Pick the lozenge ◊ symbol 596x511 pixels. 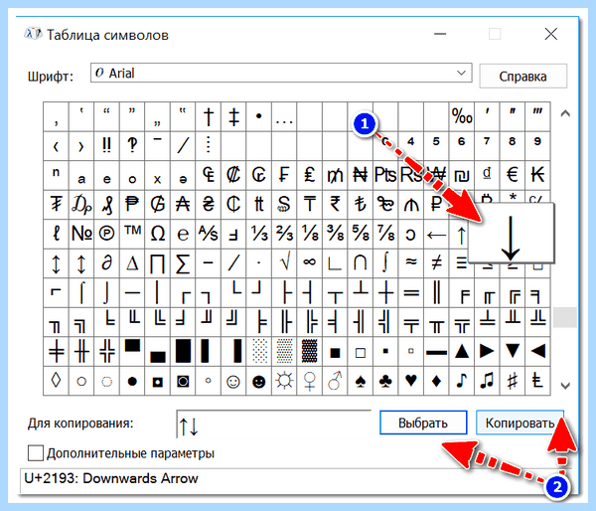click(57, 381)
